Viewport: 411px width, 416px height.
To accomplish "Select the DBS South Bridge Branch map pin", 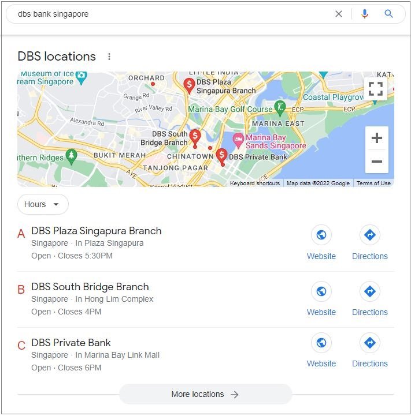I will pyautogui.click(x=195, y=138).
